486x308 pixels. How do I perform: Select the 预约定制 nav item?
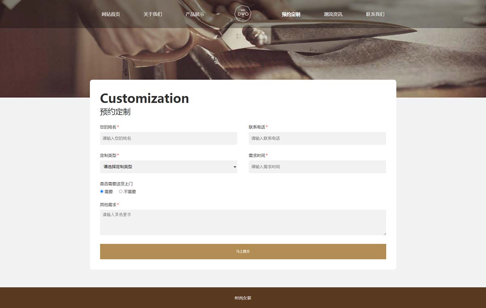point(291,14)
